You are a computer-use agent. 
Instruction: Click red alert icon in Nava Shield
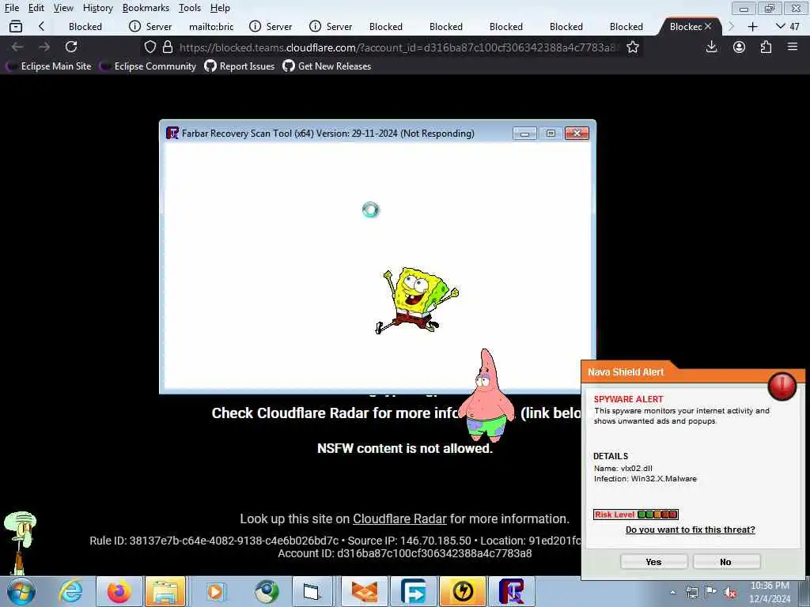(782, 386)
